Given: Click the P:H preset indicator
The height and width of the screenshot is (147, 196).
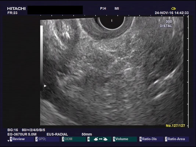Looking at the screenshot, I should [x=103, y=8].
